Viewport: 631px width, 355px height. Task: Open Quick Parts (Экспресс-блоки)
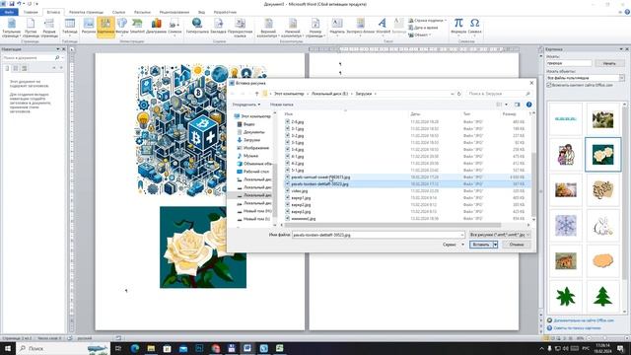(360, 27)
